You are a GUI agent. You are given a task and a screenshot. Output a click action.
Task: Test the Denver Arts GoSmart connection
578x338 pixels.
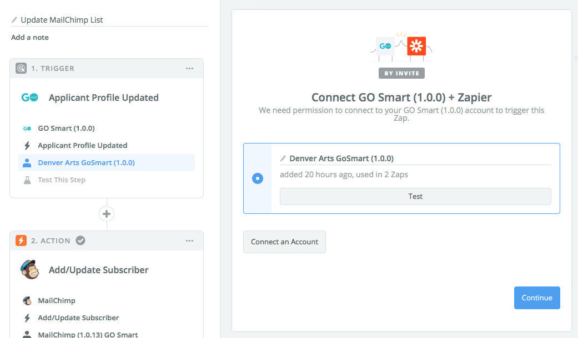[x=415, y=196]
